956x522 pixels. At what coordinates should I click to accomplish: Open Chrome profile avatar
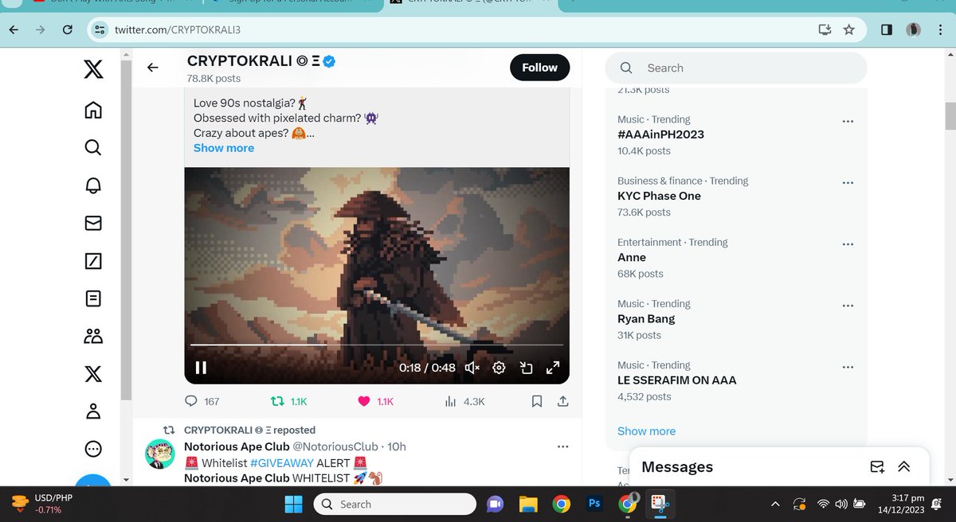(913, 29)
